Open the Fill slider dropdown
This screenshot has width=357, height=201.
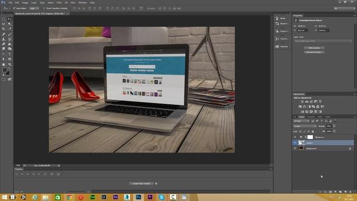pyautogui.click(x=334, y=132)
